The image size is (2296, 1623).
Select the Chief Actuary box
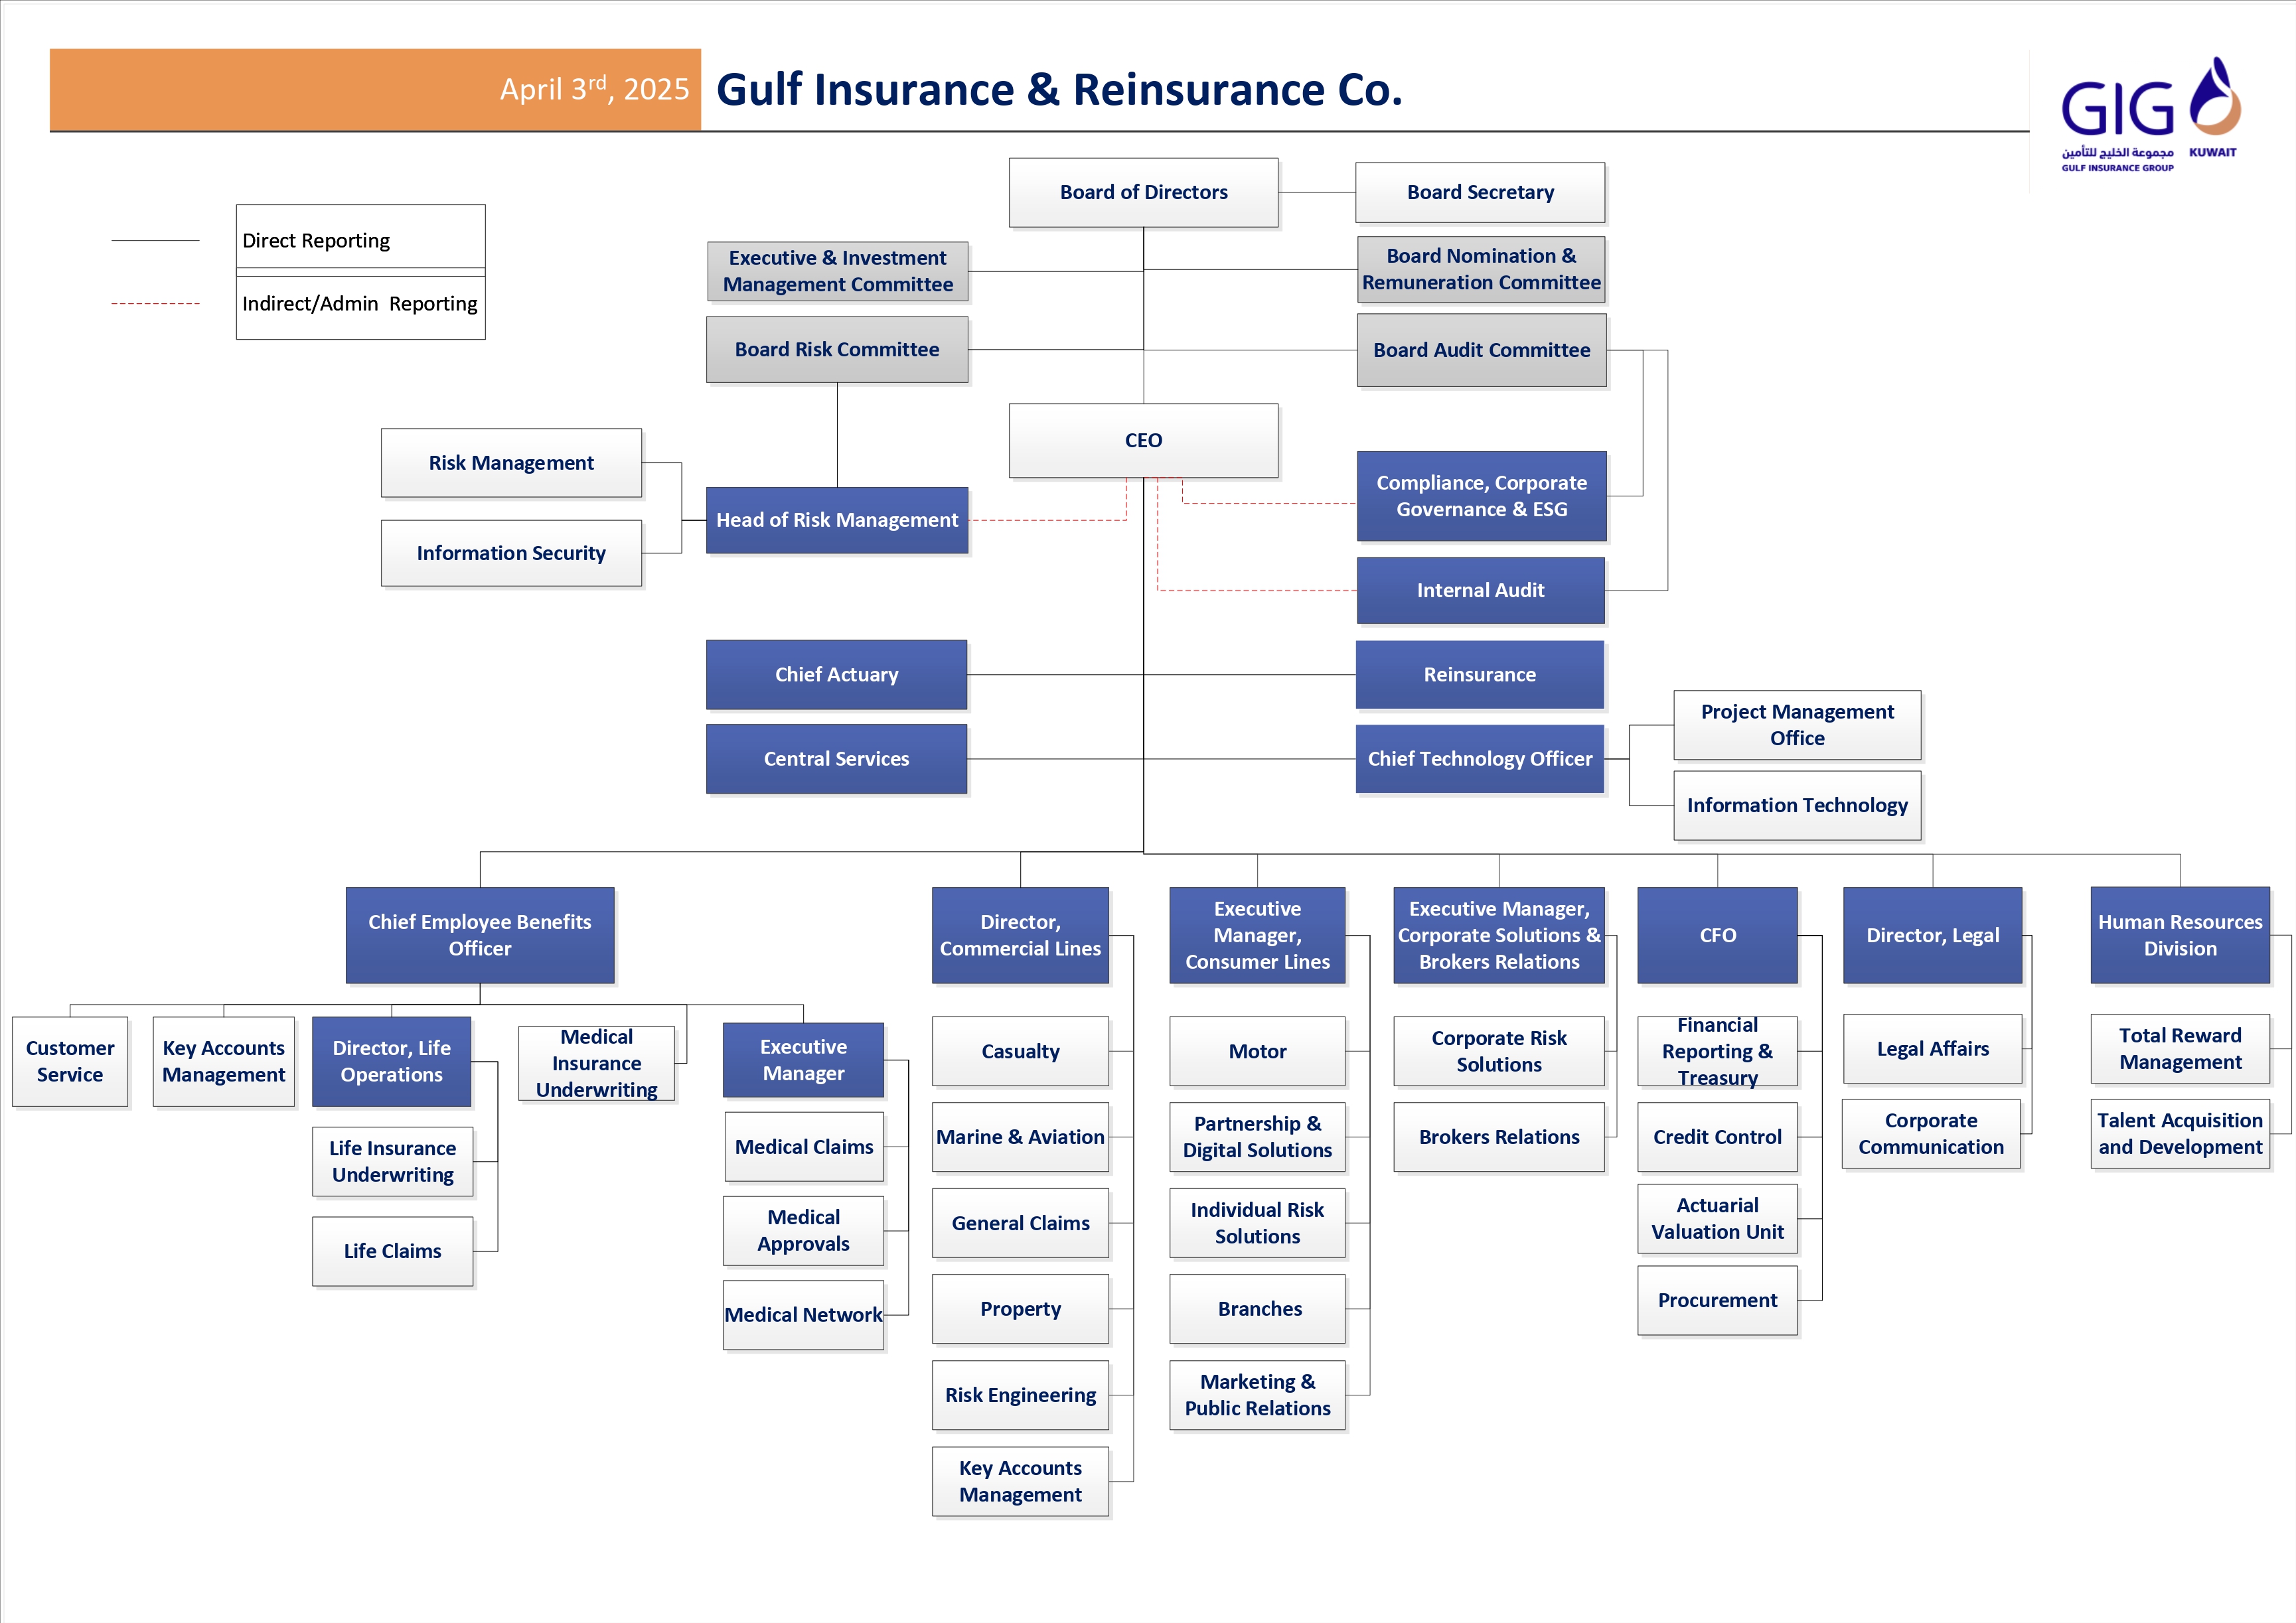836,675
